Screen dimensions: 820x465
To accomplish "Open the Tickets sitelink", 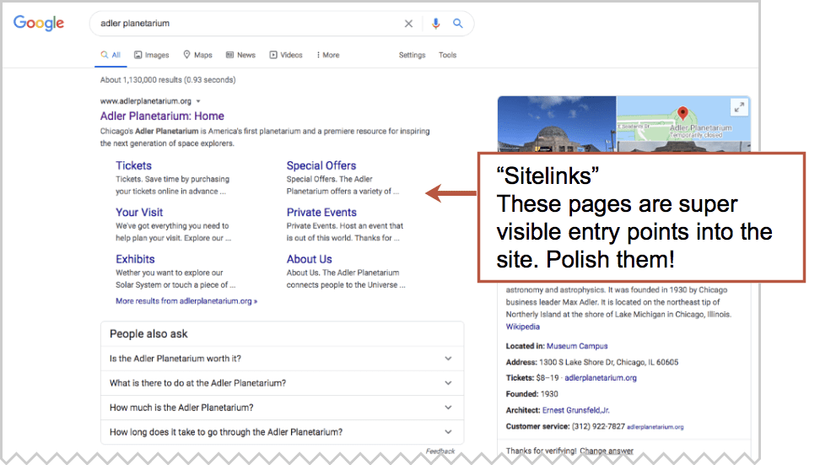I will [x=133, y=165].
